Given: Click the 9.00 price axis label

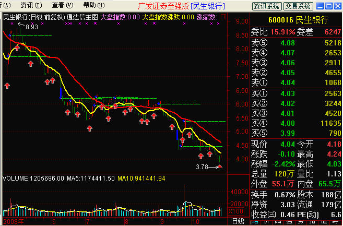Looking at the screenshot, I should pyautogui.click(x=242, y=21).
